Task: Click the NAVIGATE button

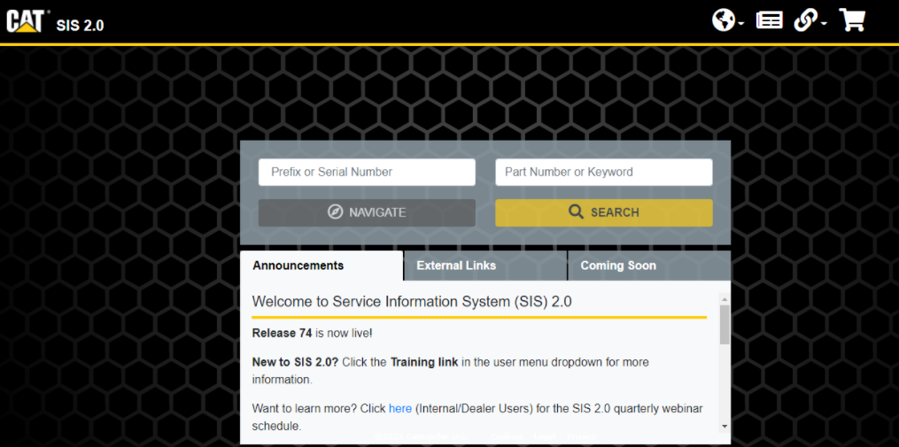Action: (367, 212)
